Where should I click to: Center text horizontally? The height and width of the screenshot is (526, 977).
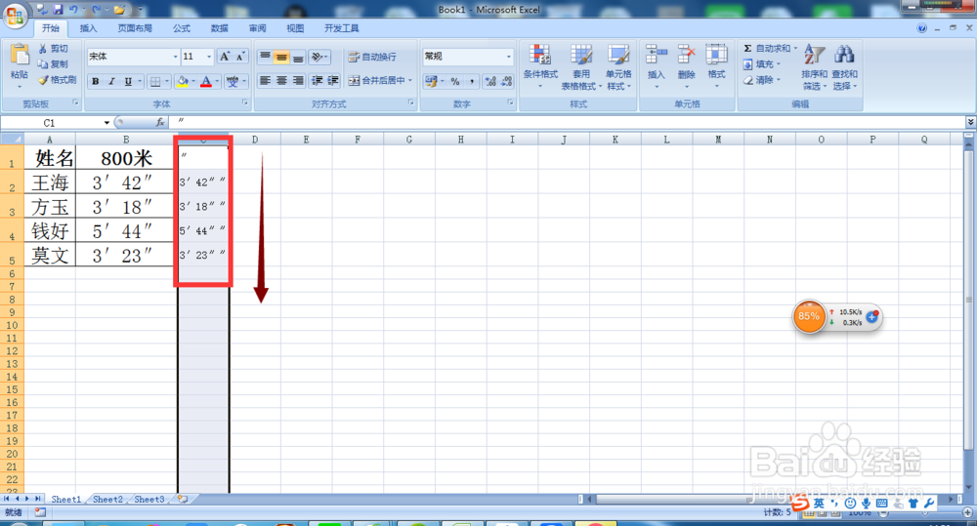coord(281,80)
